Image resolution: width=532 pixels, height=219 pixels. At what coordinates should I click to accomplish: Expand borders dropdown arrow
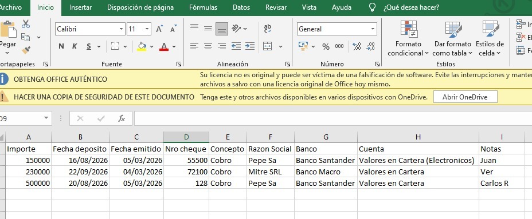pyautogui.click(x=125, y=46)
